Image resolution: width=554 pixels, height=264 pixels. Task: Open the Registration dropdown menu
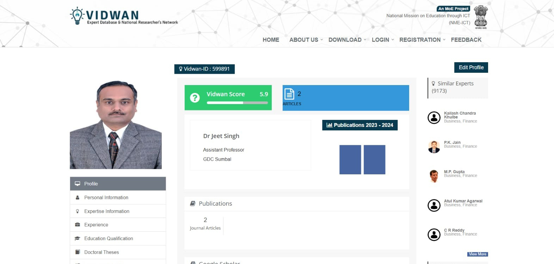[422, 40]
